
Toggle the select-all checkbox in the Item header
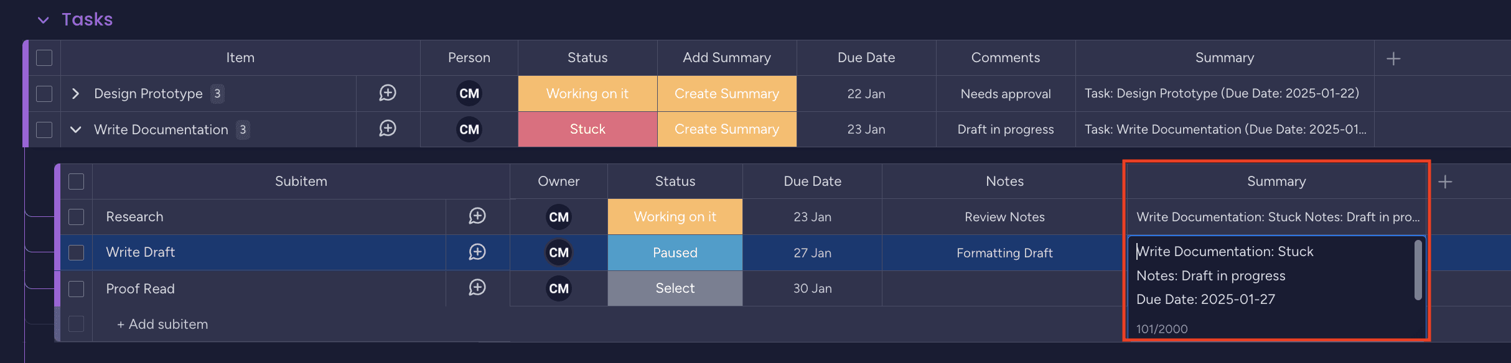44,57
